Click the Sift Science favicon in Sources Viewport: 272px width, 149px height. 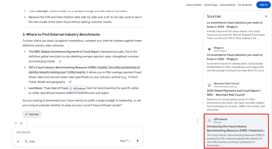pyautogui.click(x=209, y=121)
